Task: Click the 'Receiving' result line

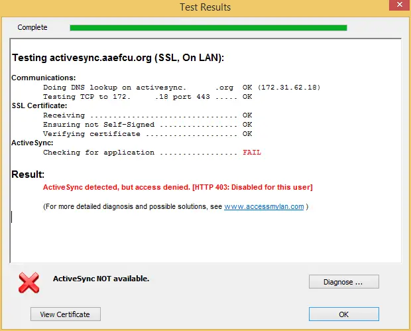Action: [x=148, y=115]
